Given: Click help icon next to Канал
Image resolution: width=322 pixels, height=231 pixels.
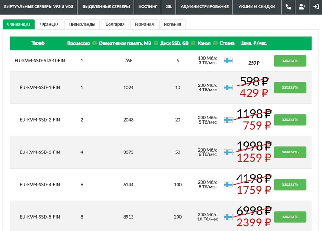Looking at the screenshot, I should pyautogui.click(x=215, y=43).
